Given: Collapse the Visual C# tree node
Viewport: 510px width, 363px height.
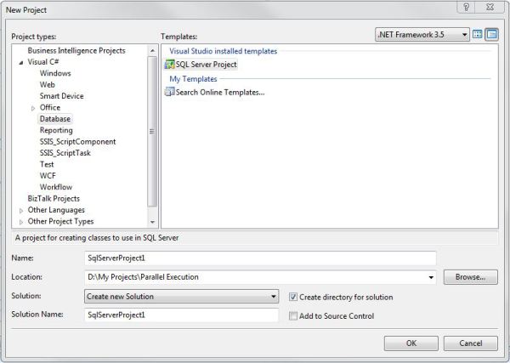Looking at the screenshot, I should click(x=21, y=62).
